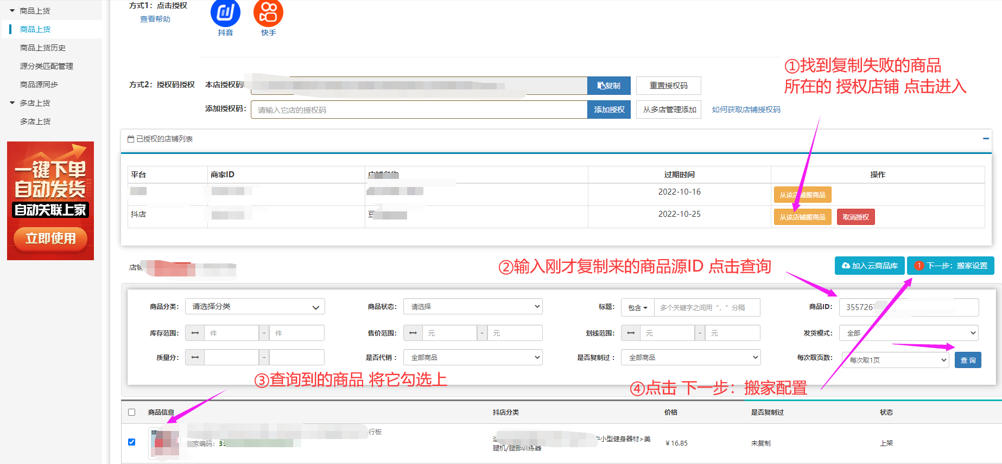Screen dimensions: 1002x464
Task: Click the Kuaishou authorization icon
Action: click(x=268, y=13)
